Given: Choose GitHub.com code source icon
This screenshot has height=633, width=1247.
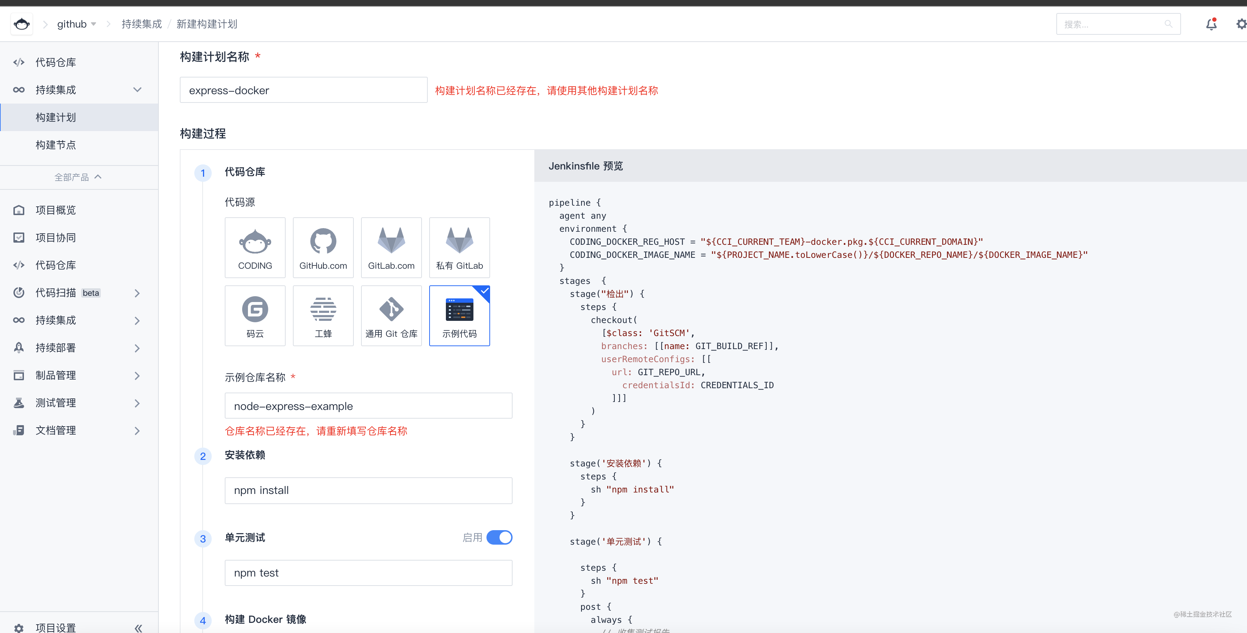Looking at the screenshot, I should (323, 248).
